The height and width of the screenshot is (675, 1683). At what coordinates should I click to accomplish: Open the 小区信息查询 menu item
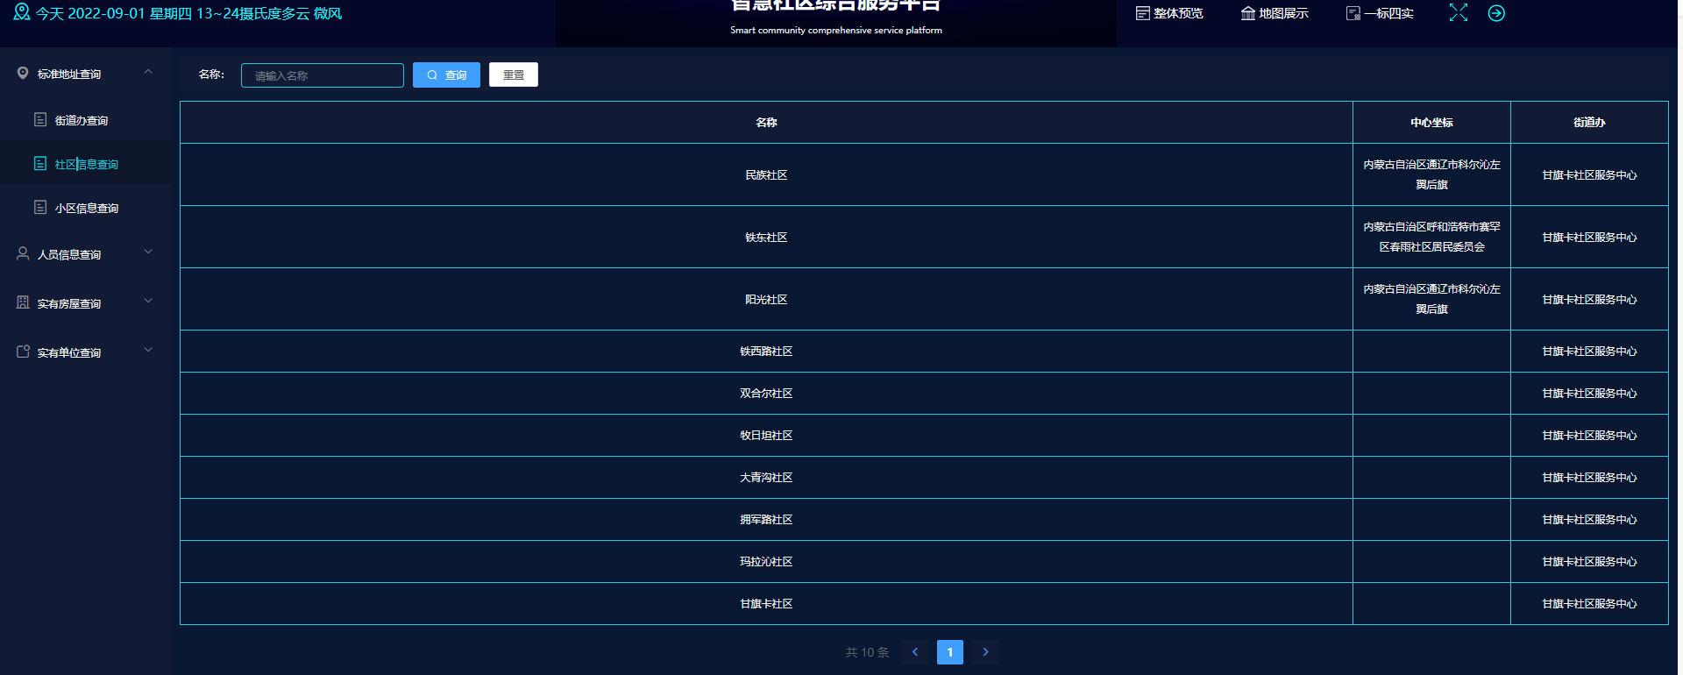(x=86, y=209)
